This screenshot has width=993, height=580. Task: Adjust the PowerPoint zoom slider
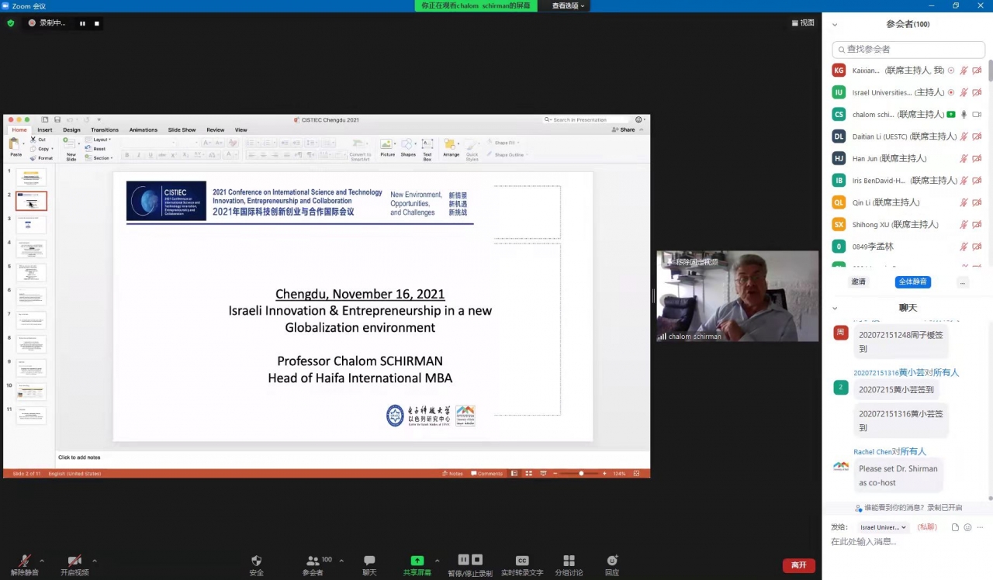[581, 473]
